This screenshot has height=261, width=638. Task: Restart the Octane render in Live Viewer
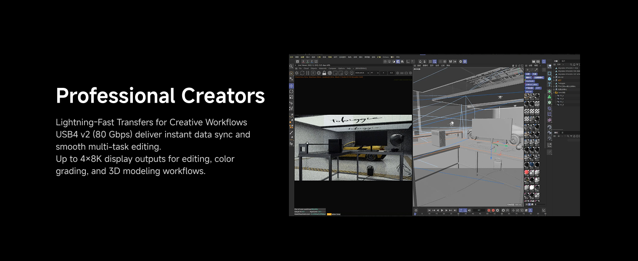302,73
